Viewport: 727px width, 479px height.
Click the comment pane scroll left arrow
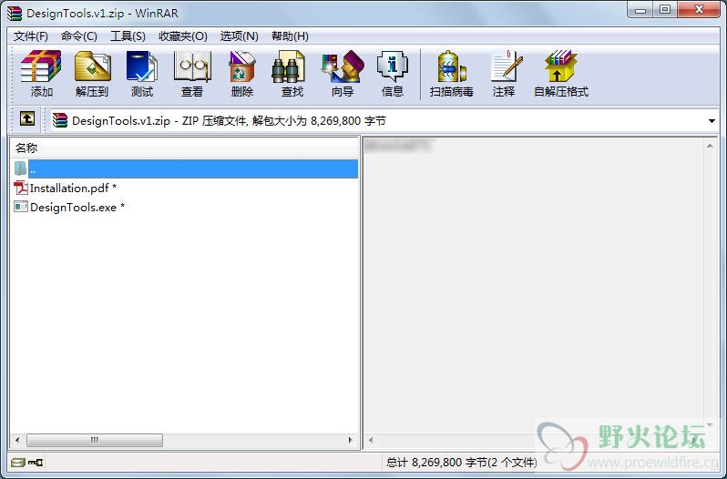(x=371, y=440)
